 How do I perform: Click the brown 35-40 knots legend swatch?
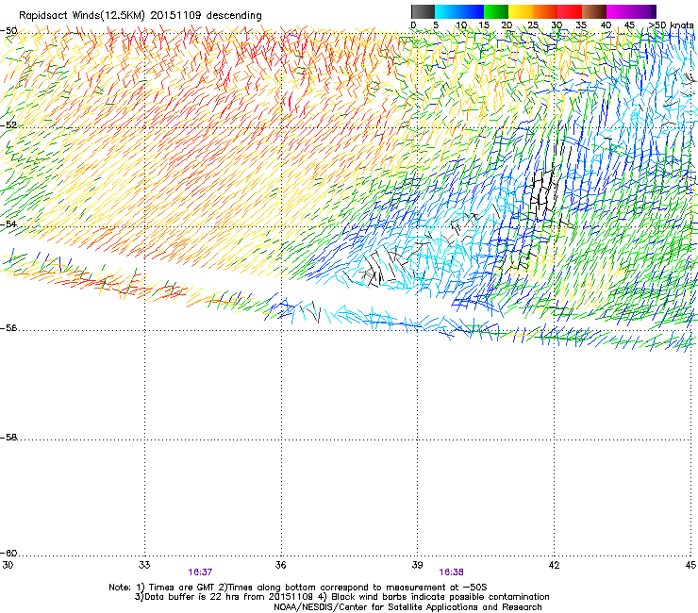tap(594, 11)
